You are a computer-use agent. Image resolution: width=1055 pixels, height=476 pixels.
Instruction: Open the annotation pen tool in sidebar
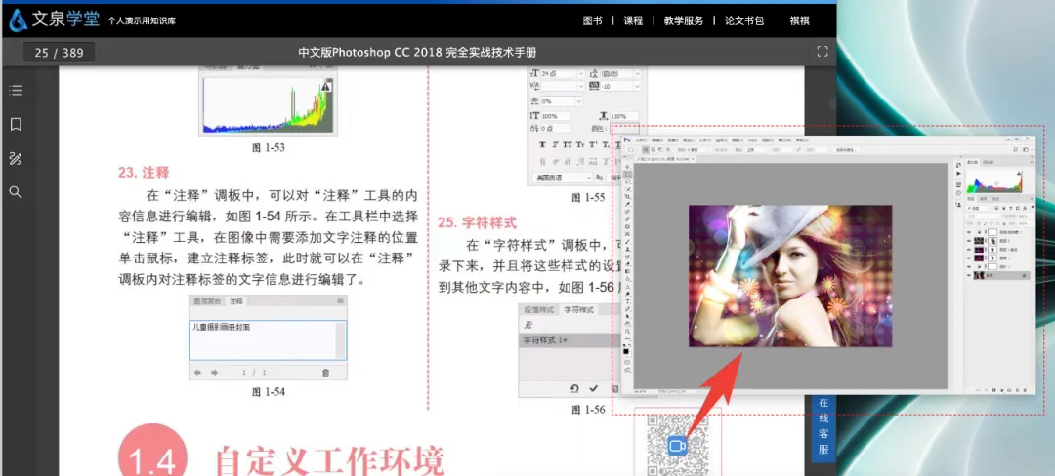tap(17, 158)
